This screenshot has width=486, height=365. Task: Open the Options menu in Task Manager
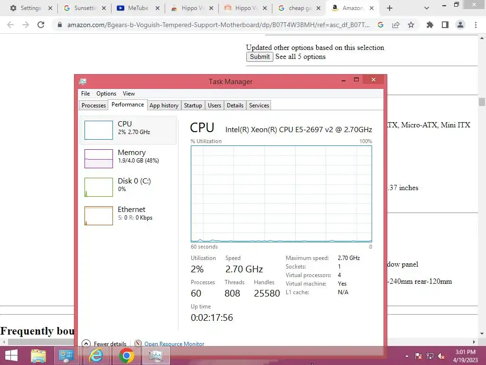tap(106, 94)
